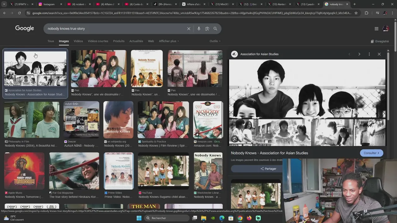397x223 pixels.
Task: Clear the search box with the X icon
Action: [189, 28]
